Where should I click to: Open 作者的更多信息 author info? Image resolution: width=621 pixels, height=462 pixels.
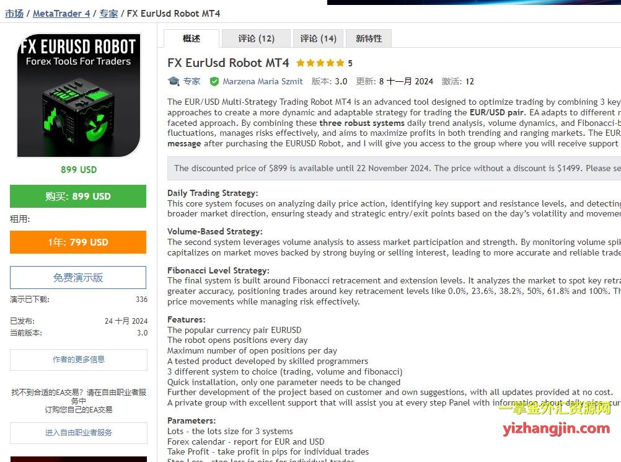[x=79, y=360]
